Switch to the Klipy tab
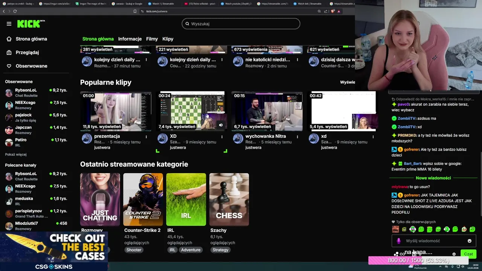Viewport: 482px width, 271px height. [x=168, y=39]
